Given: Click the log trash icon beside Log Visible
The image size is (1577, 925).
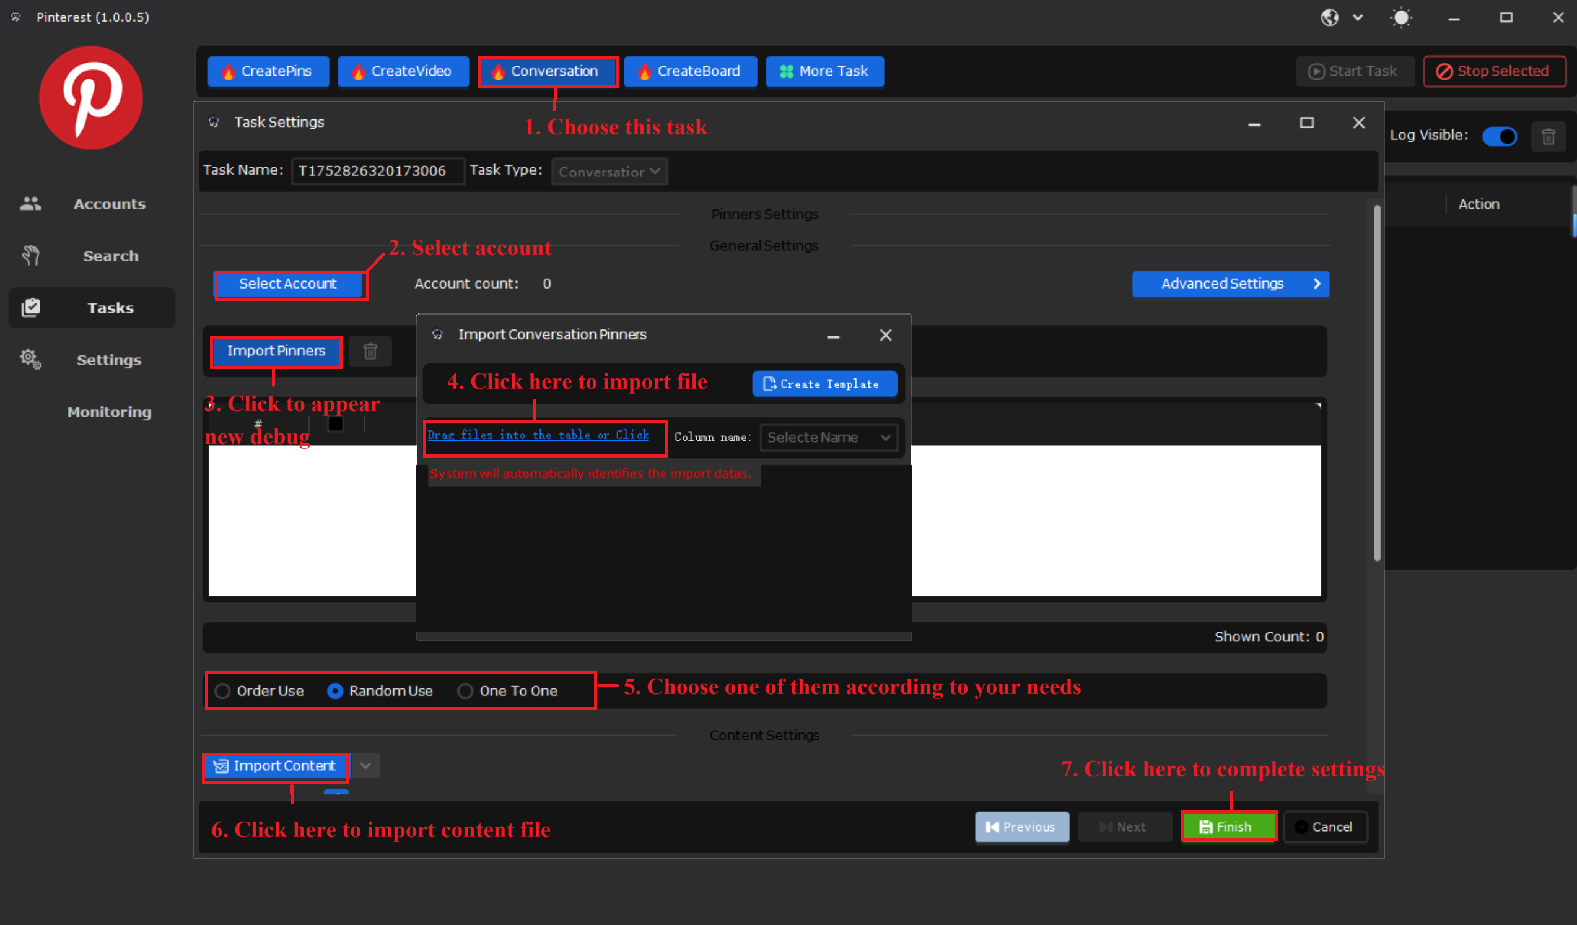Looking at the screenshot, I should pyautogui.click(x=1549, y=136).
